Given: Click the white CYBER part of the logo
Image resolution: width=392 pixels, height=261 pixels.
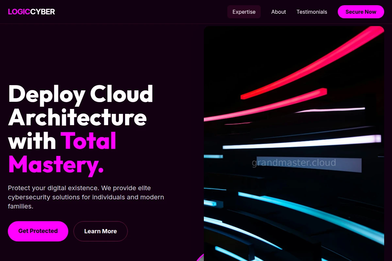Looking at the screenshot, I should pos(43,12).
